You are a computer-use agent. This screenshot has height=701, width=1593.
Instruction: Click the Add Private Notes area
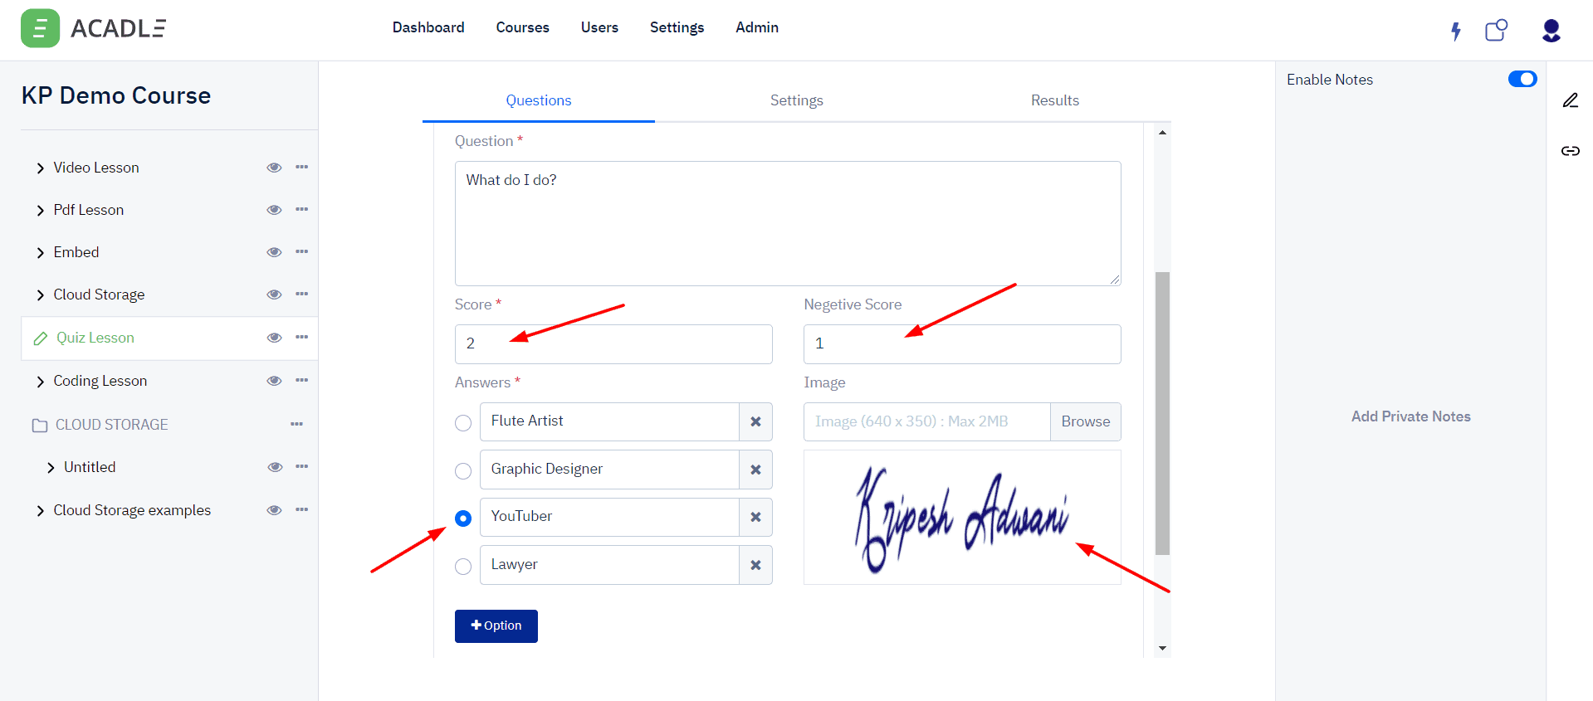click(x=1411, y=416)
